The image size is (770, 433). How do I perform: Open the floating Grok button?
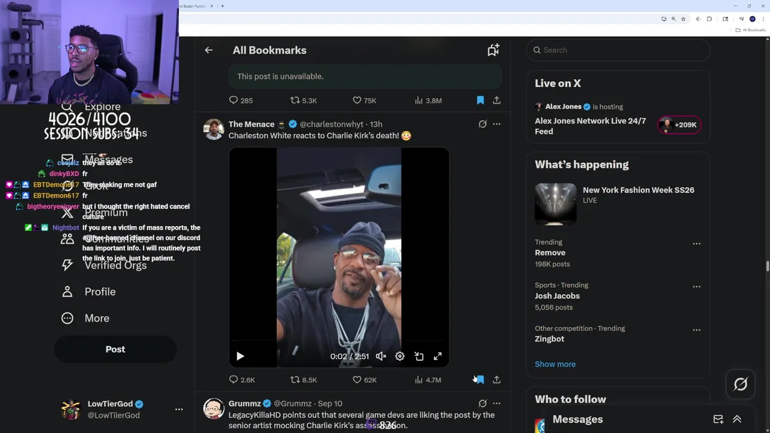pos(741,384)
